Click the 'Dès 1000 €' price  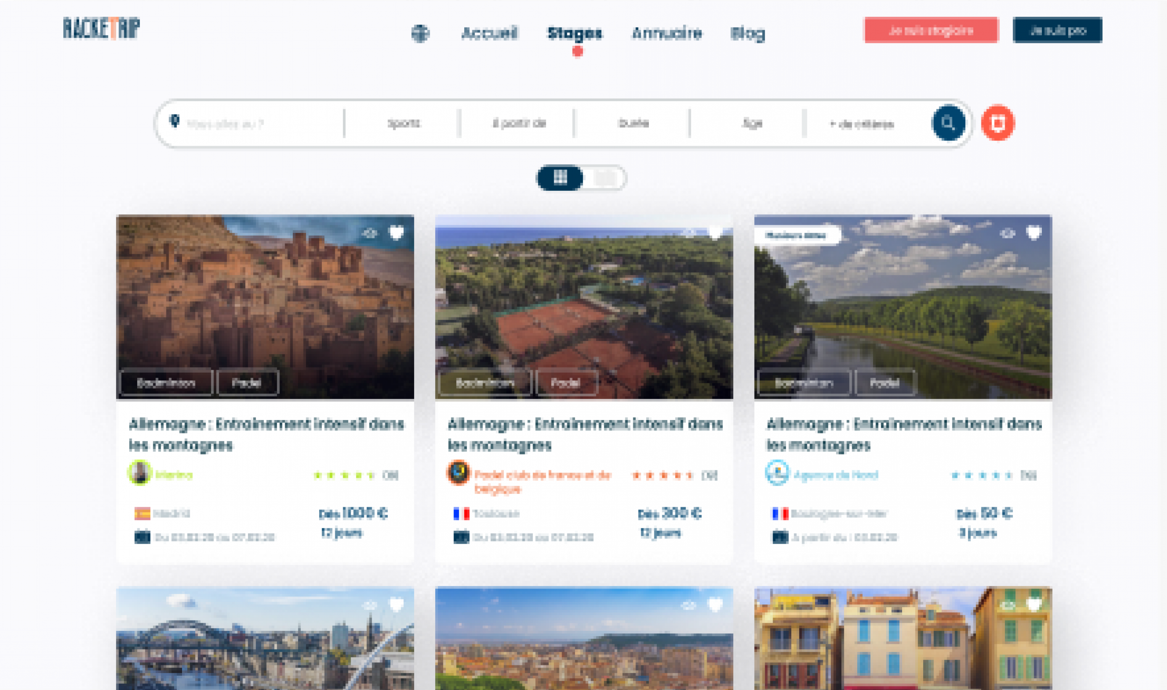(x=353, y=513)
